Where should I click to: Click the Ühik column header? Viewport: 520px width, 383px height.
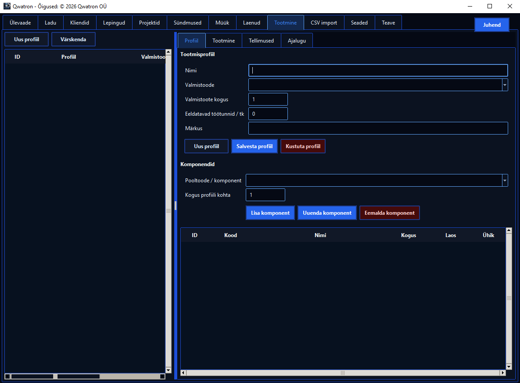pos(488,235)
